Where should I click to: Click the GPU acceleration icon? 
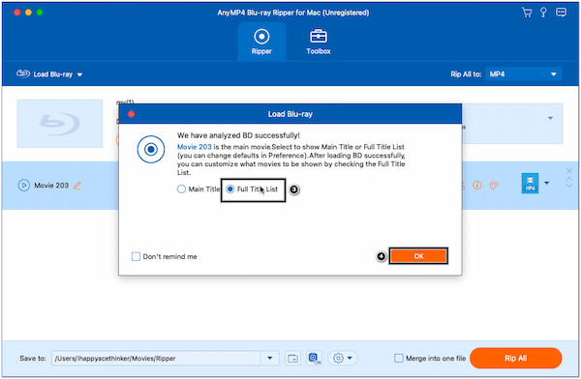(314, 358)
